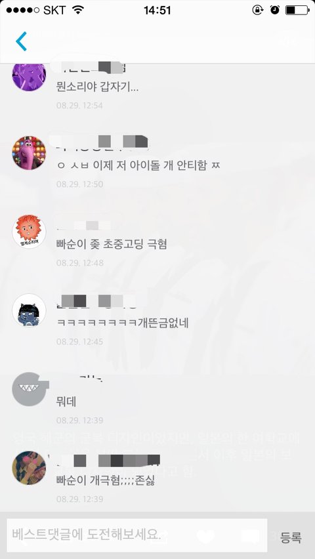This screenshot has width=315, height=559.
Task: Tap the Wi-Fi status bar icon
Action: [x=78, y=10]
